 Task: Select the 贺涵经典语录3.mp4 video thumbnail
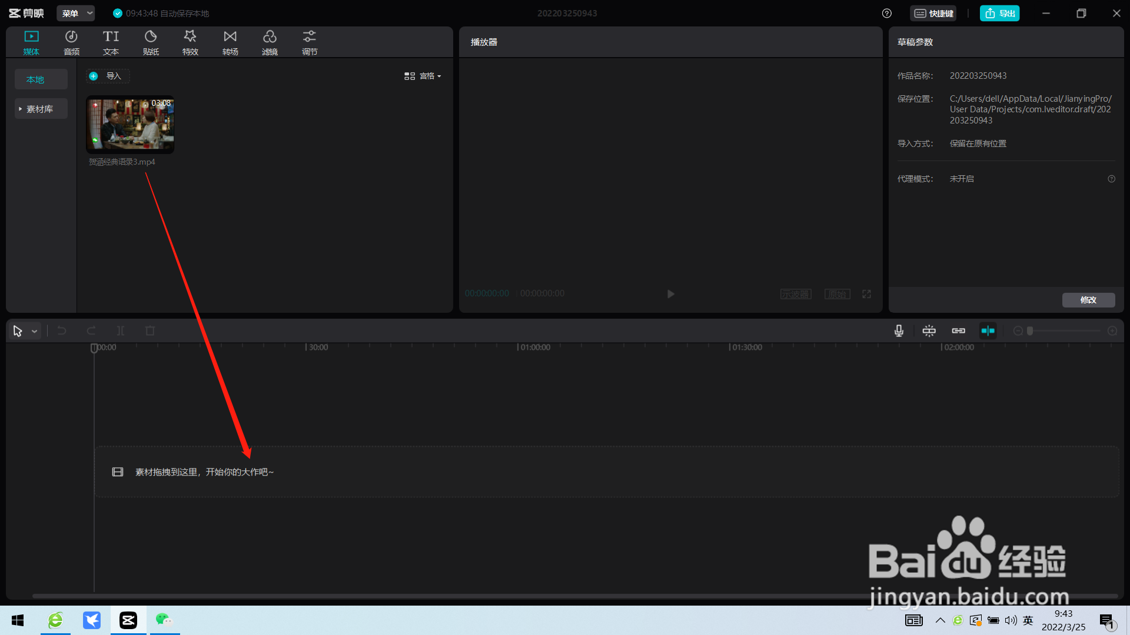click(130, 124)
